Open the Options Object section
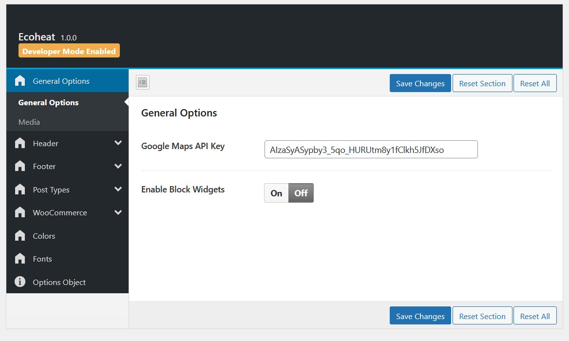Image resolution: width=569 pixels, height=341 pixels. tap(68, 282)
